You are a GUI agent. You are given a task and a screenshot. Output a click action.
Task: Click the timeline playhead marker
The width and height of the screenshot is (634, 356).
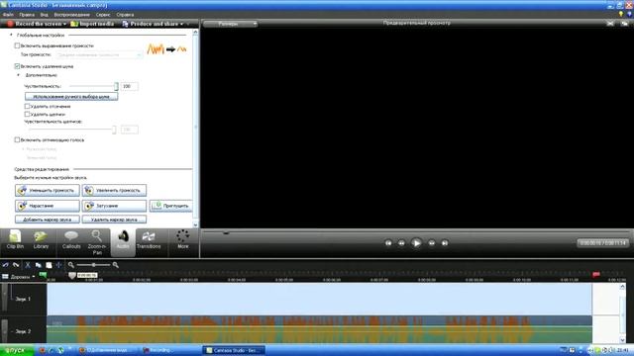(72, 275)
